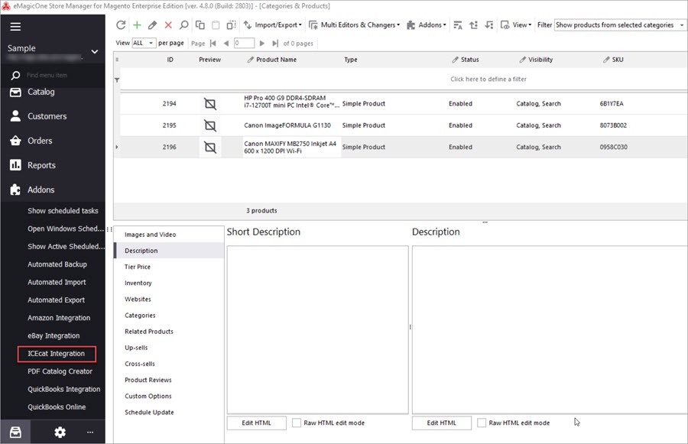Click the duplicate selection icon in toolbar
Image resolution: width=688 pixels, height=444 pixels.
(x=231, y=25)
